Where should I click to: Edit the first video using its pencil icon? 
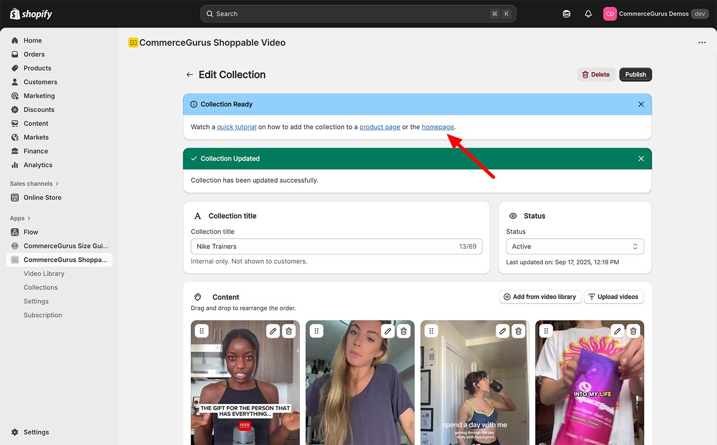tap(272, 331)
